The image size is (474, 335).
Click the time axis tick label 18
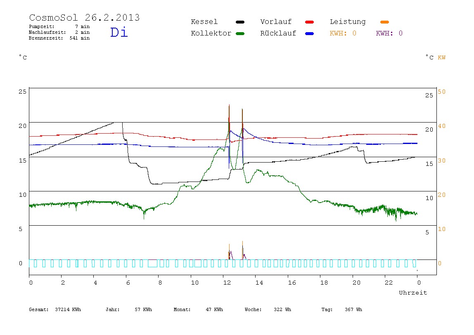pos(324,283)
